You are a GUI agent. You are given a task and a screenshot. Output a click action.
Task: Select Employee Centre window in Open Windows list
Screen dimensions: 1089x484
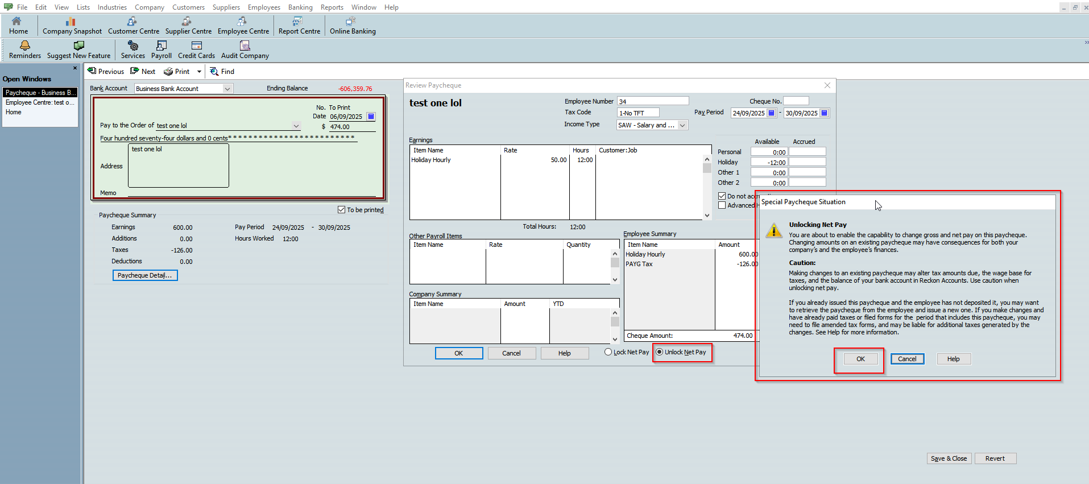pos(40,102)
